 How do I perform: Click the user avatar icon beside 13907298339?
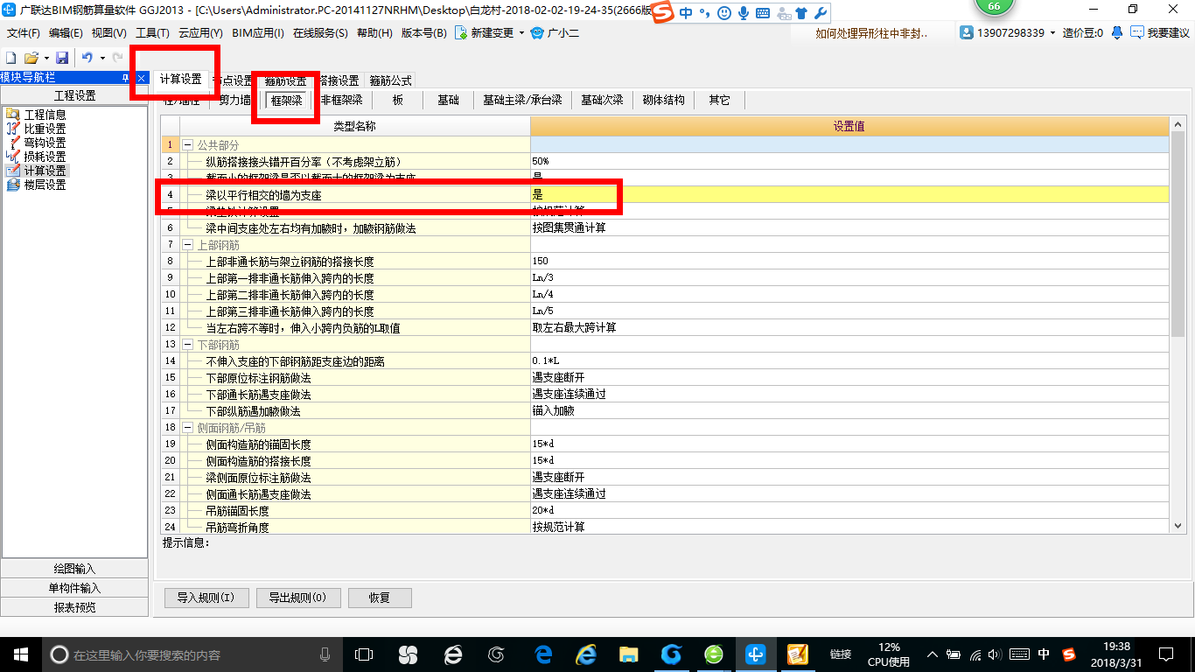pyautogui.click(x=967, y=32)
